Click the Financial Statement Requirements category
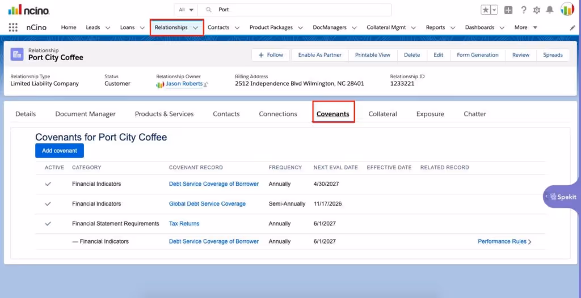The height and width of the screenshot is (298, 581). pyautogui.click(x=116, y=224)
